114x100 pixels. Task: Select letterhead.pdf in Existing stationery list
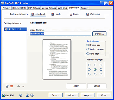pyautogui.click(x=15, y=29)
